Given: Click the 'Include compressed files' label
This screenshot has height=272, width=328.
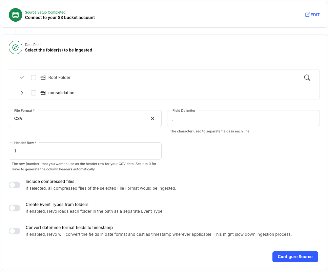Looking at the screenshot, I should click(50, 182).
